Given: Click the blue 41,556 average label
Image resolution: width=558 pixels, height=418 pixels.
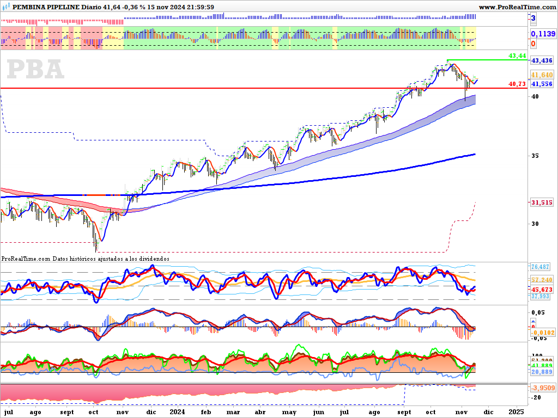Looking at the screenshot, I should click(542, 84).
